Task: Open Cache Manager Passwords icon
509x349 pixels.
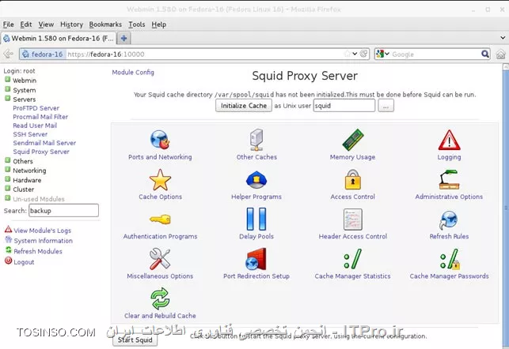Action: (450, 259)
